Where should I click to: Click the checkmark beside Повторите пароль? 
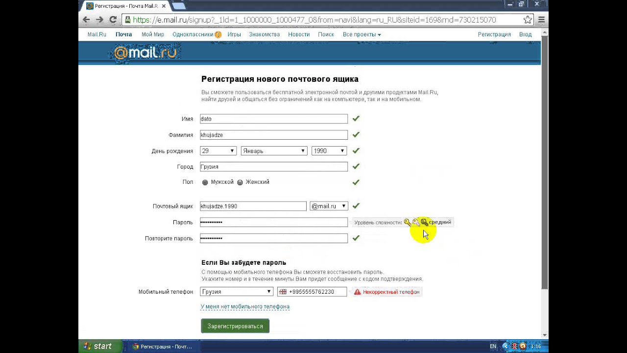click(x=356, y=238)
